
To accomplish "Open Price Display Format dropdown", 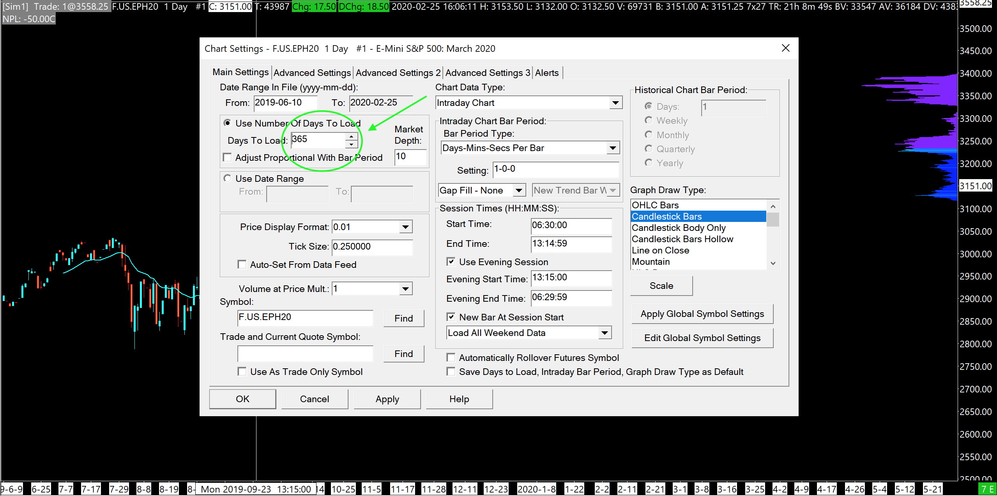I will pos(405,227).
